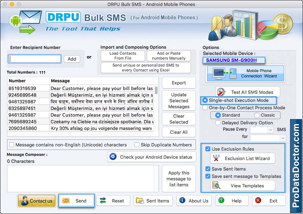Click the 'Kry 30% afslag' message cell
Viewport: 303px width, 214px height.
(x=102, y=128)
